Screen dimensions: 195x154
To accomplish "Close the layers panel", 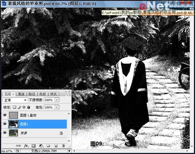I will coord(69,91).
